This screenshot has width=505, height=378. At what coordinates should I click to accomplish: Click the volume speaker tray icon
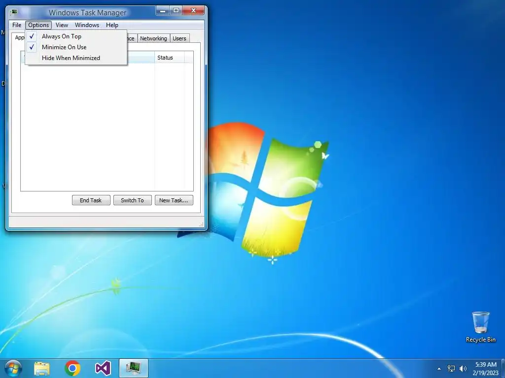click(463, 369)
